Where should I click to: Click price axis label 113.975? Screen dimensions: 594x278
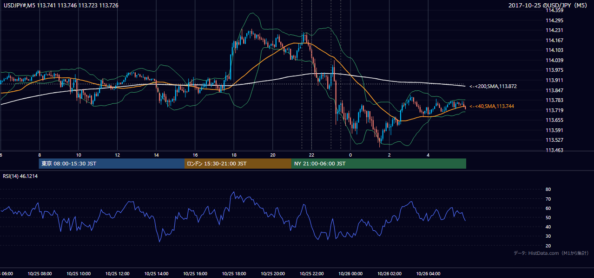(x=555, y=70)
